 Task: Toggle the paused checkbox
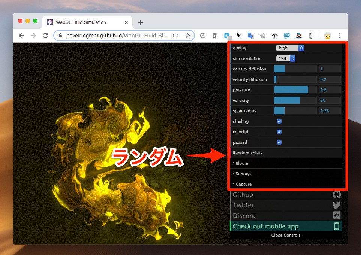(x=279, y=142)
